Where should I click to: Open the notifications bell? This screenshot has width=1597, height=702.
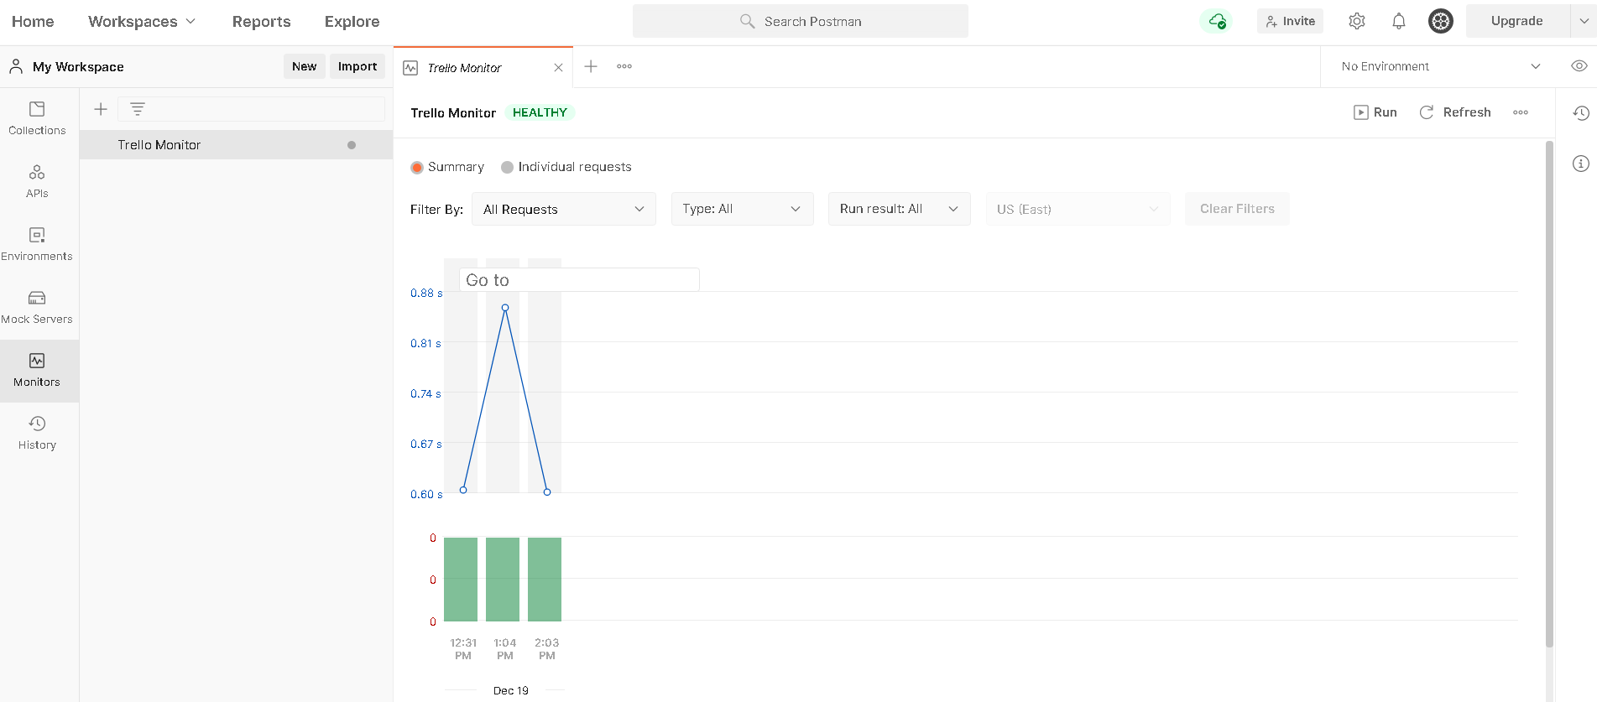click(x=1399, y=21)
